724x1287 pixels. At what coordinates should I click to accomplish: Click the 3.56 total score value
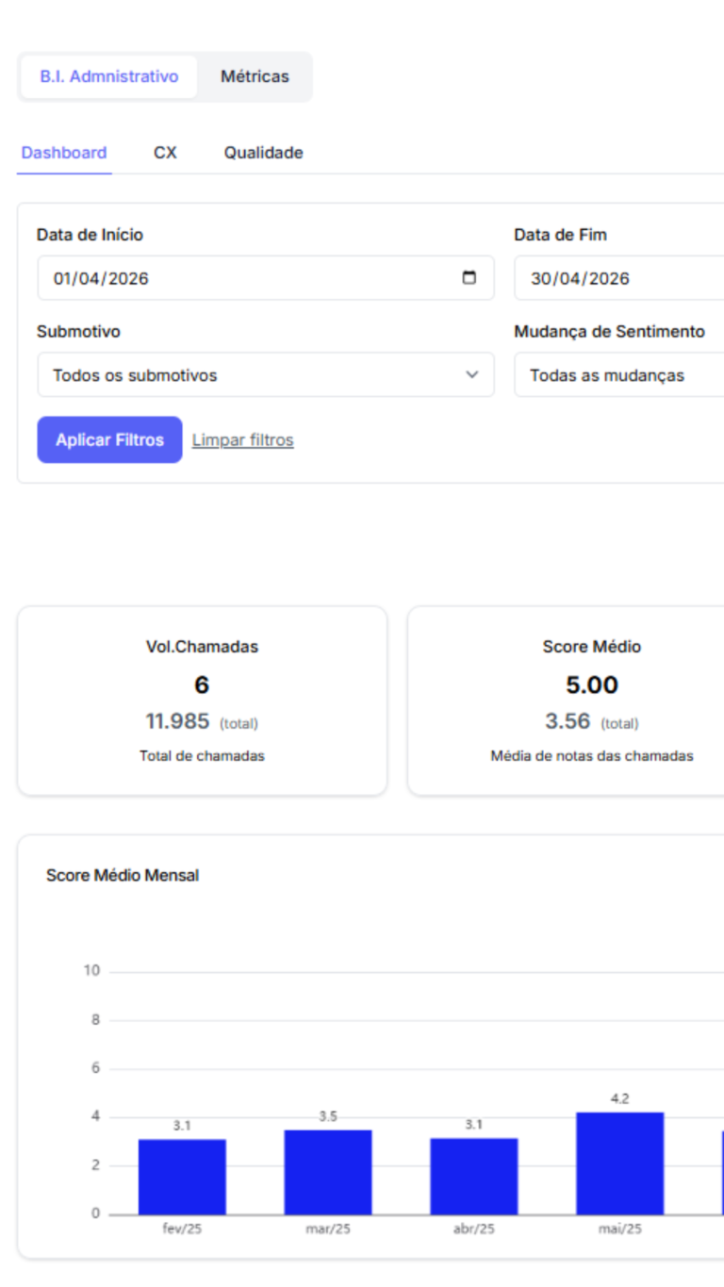(568, 721)
